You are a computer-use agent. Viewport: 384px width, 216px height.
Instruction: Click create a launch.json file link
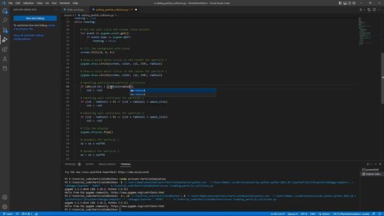pyautogui.click(x=34, y=27)
